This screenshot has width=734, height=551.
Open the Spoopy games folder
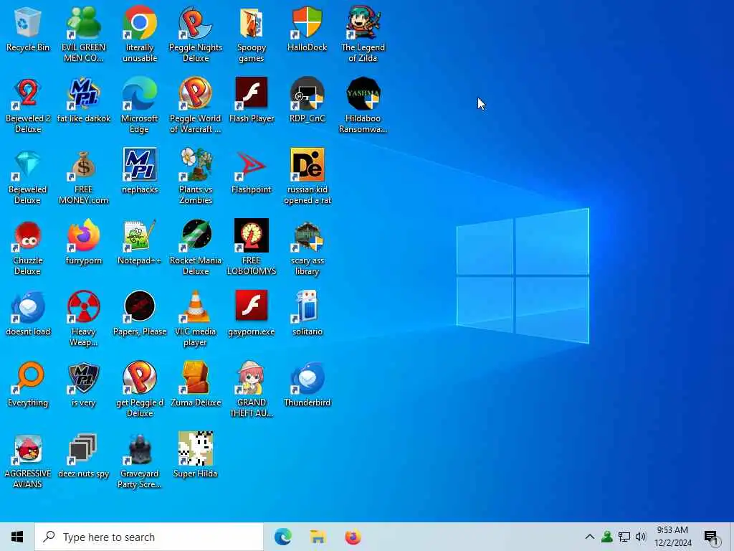pyautogui.click(x=252, y=34)
